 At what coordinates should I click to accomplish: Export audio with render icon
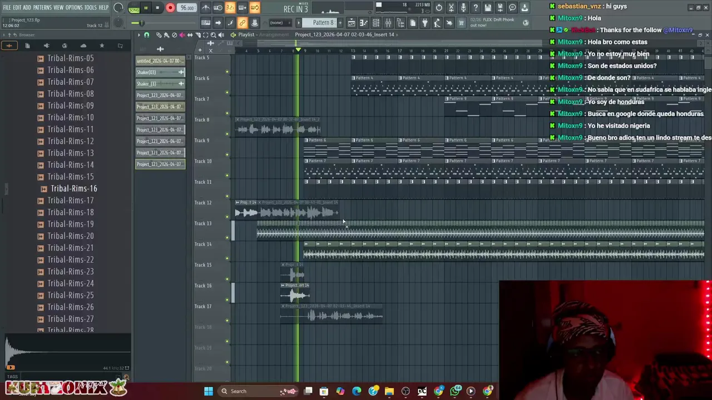coord(500,8)
